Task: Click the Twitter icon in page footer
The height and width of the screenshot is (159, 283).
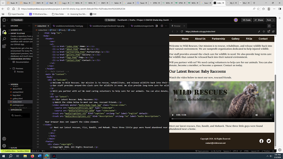Action: pos(269,141)
